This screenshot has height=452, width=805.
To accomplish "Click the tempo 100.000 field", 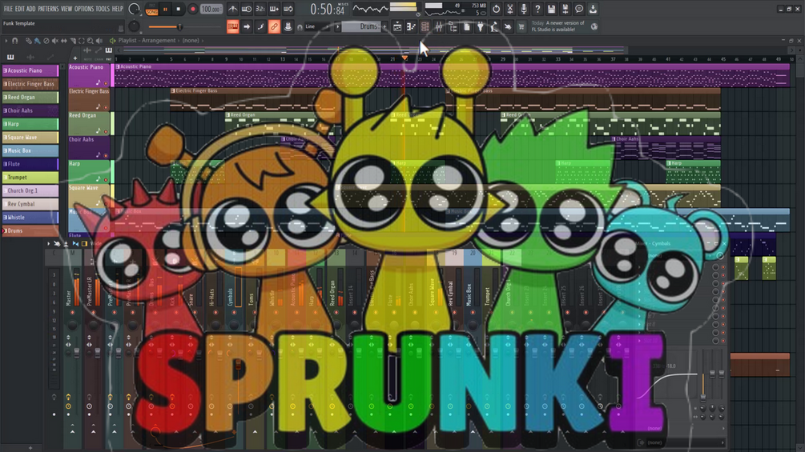I will click(211, 10).
